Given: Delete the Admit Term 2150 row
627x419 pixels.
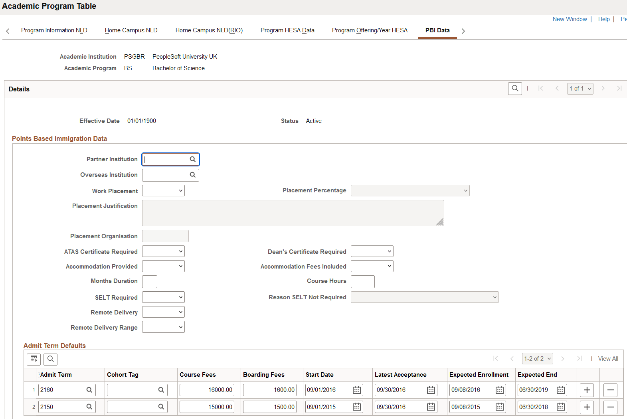Looking at the screenshot, I should pyautogui.click(x=610, y=407).
